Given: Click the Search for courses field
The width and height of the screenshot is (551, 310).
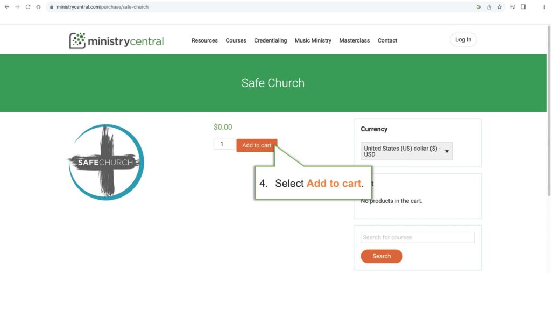Looking at the screenshot, I should tap(418, 237).
